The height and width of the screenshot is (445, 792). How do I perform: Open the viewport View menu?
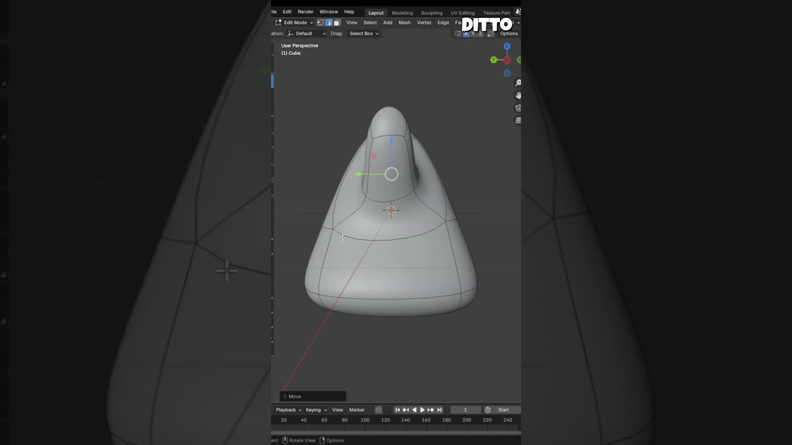351,22
